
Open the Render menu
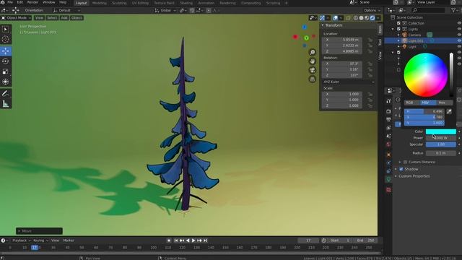32,2
